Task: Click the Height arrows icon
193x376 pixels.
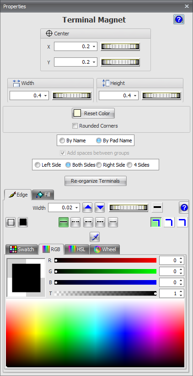Action: (106, 83)
